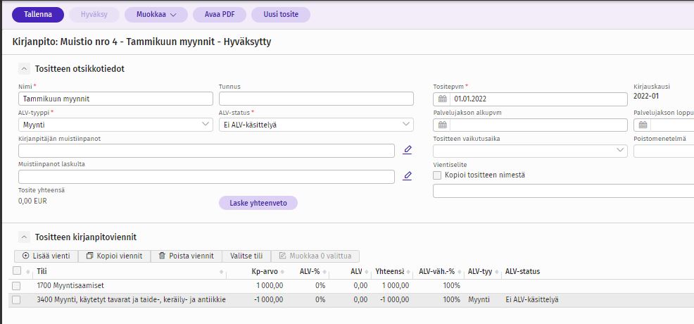Click the Laske yhteenveto button
694x324 pixels.
pos(258,203)
